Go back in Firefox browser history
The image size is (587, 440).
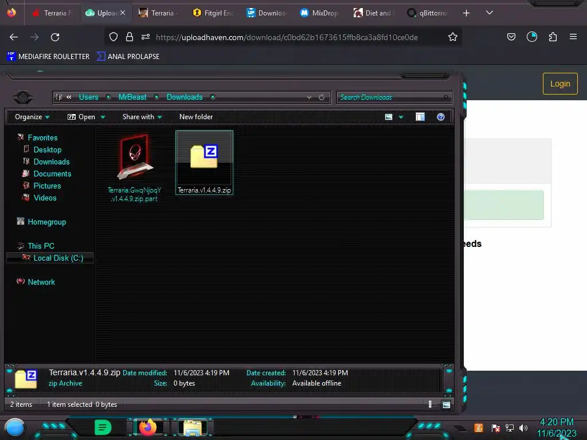click(x=14, y=37)
